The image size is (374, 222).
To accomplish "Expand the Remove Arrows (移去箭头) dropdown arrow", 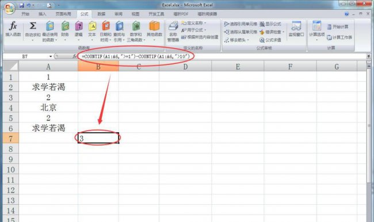I will pyautogui.click(x=248, y=40).
